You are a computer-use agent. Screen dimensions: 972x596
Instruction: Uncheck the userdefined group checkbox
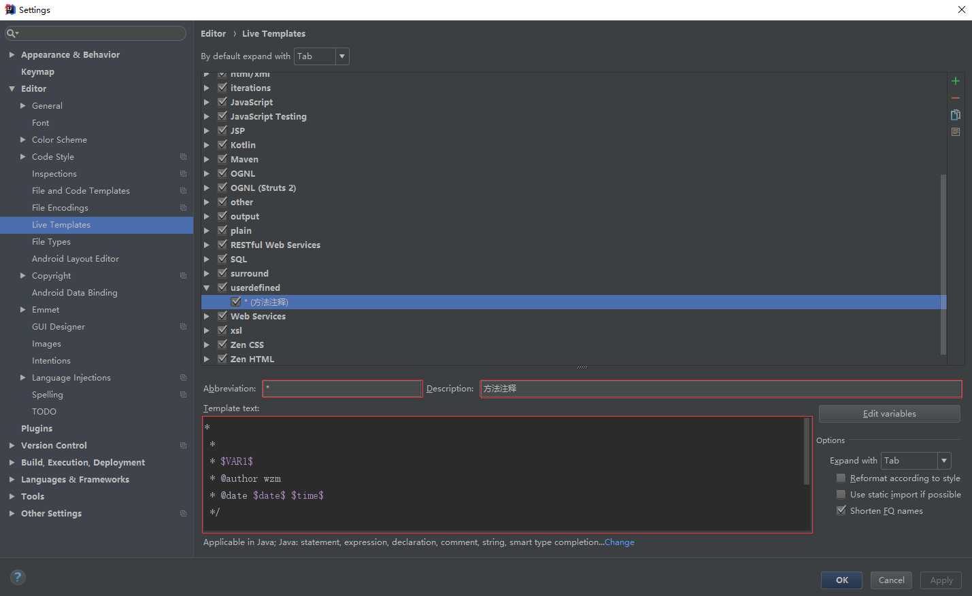point(222,287)
